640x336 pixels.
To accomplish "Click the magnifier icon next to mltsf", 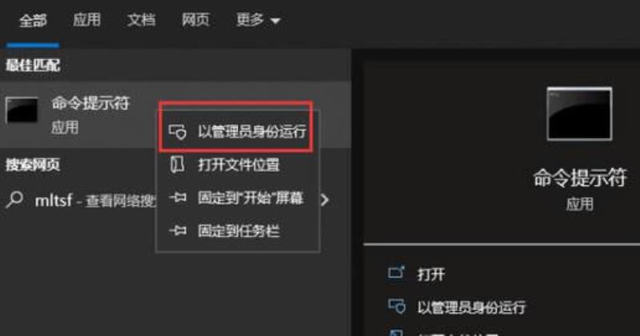I will pos(14,200).
